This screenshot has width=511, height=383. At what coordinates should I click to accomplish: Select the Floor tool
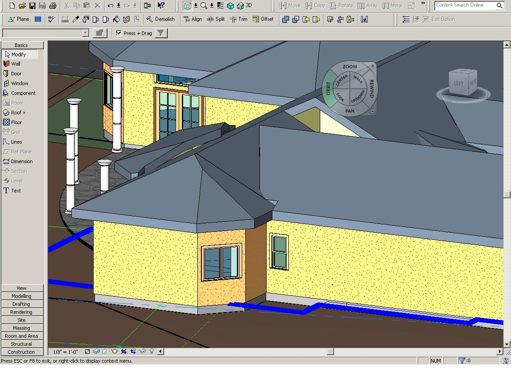[12, 122]
